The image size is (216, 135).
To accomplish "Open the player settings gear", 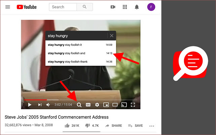I will point(97,105).
